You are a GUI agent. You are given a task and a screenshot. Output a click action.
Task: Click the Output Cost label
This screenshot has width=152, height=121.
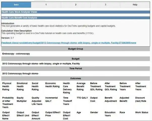[94, 99]
